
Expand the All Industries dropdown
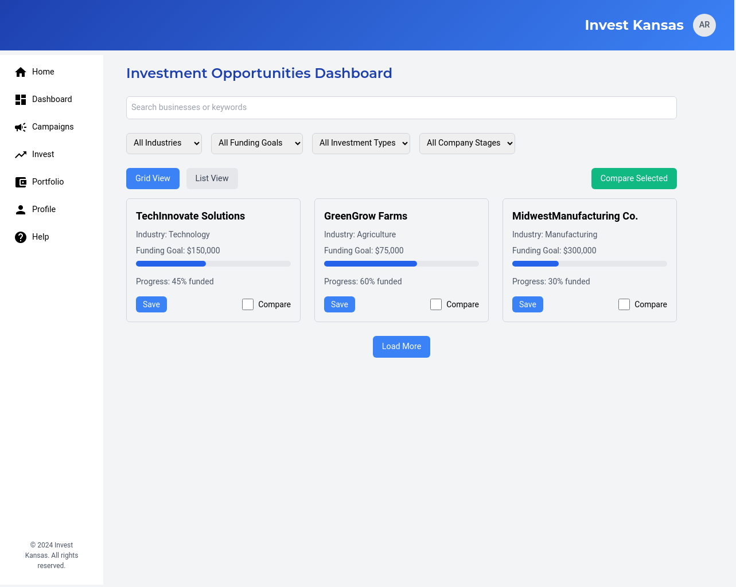pos(164,143)
